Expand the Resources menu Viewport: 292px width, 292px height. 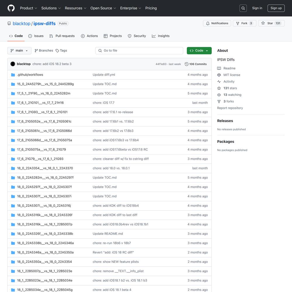[75, 8]
